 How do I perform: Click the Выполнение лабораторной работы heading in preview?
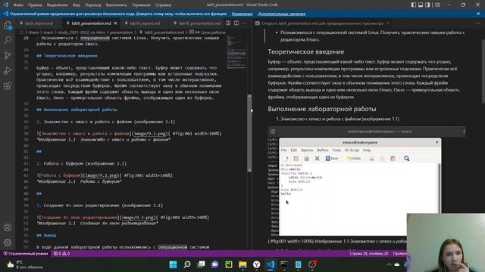pos(322,109)
